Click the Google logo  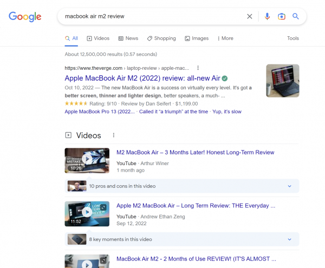pyautogui.click(x=25, y=17)
